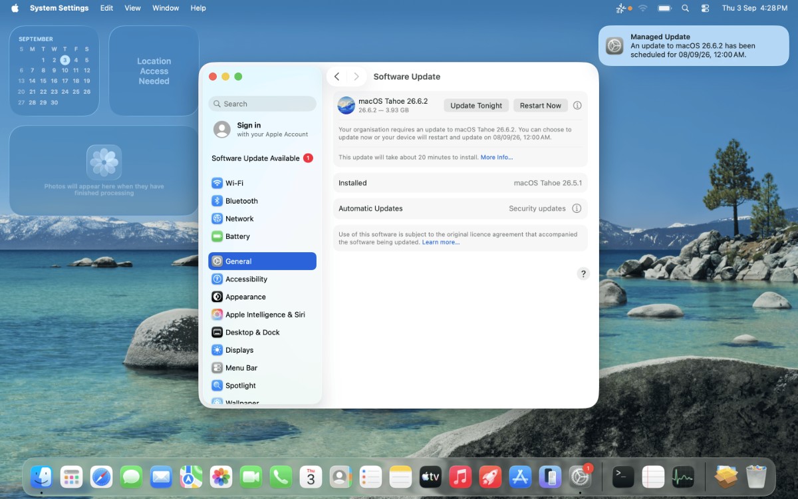Click info icon next to Restart Now
The image size is (798, 499).
(x=577, y=106)
